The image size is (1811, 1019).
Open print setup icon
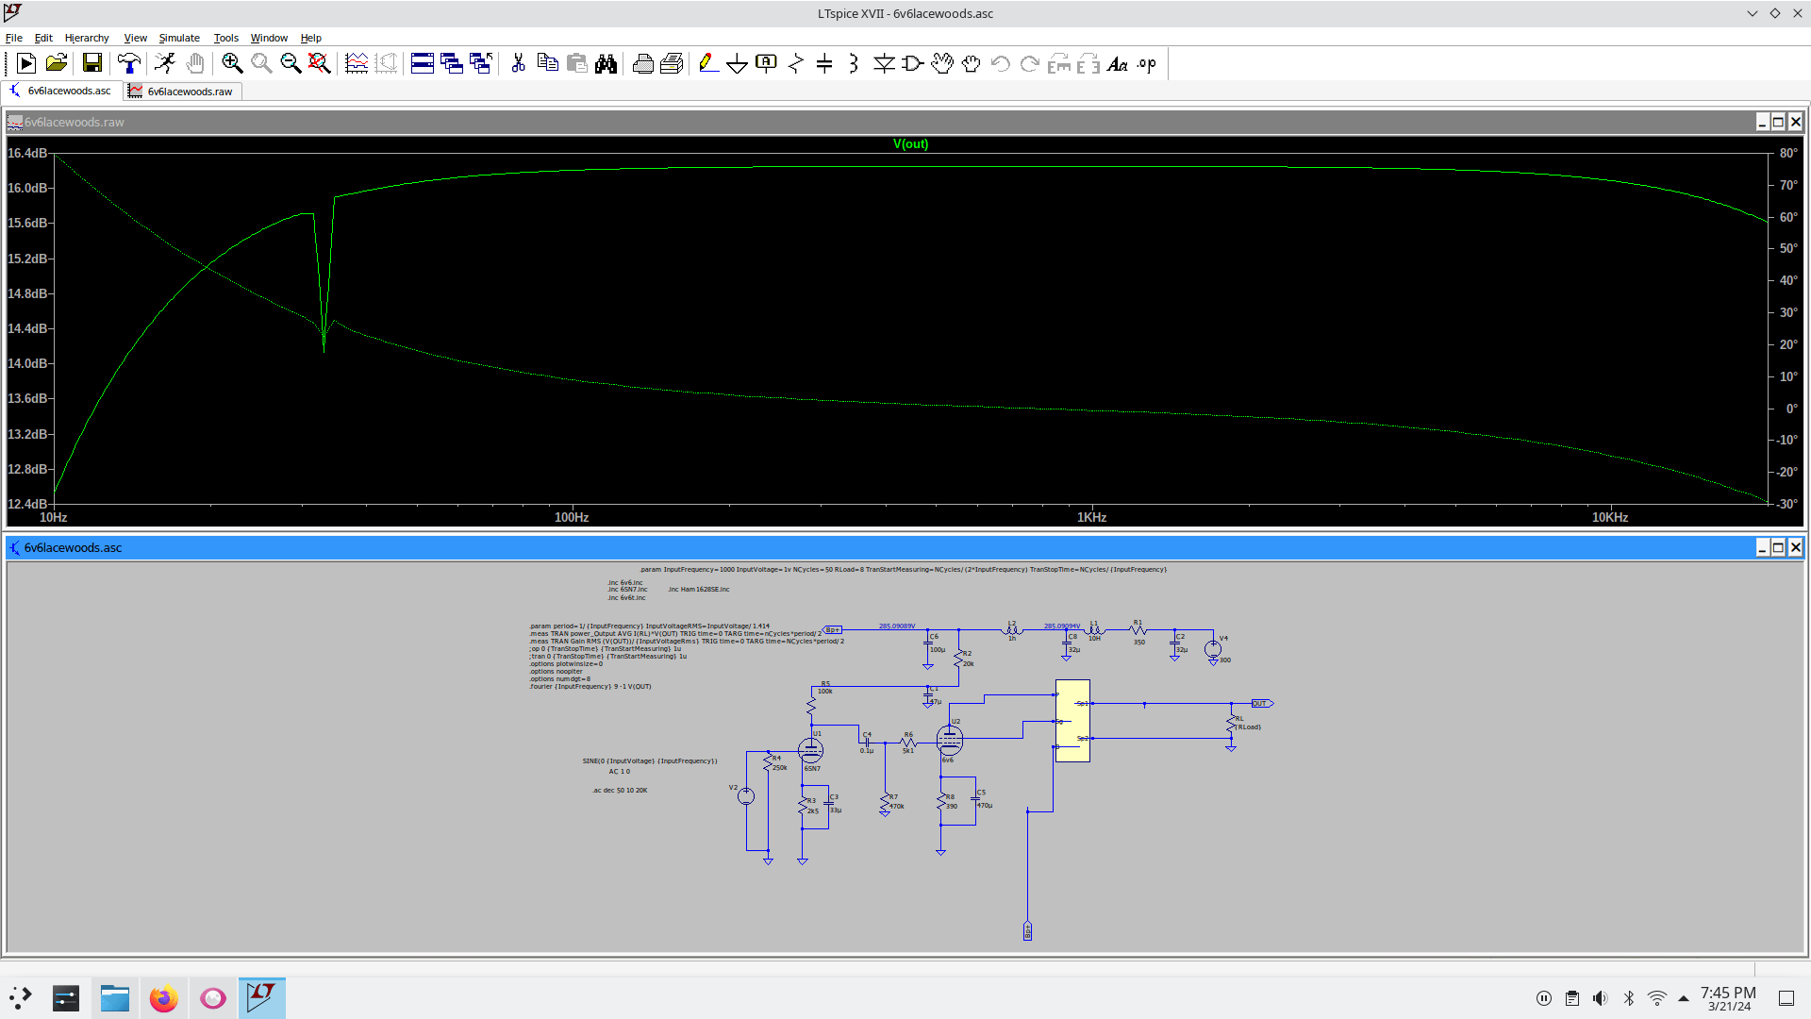(672, 63)
